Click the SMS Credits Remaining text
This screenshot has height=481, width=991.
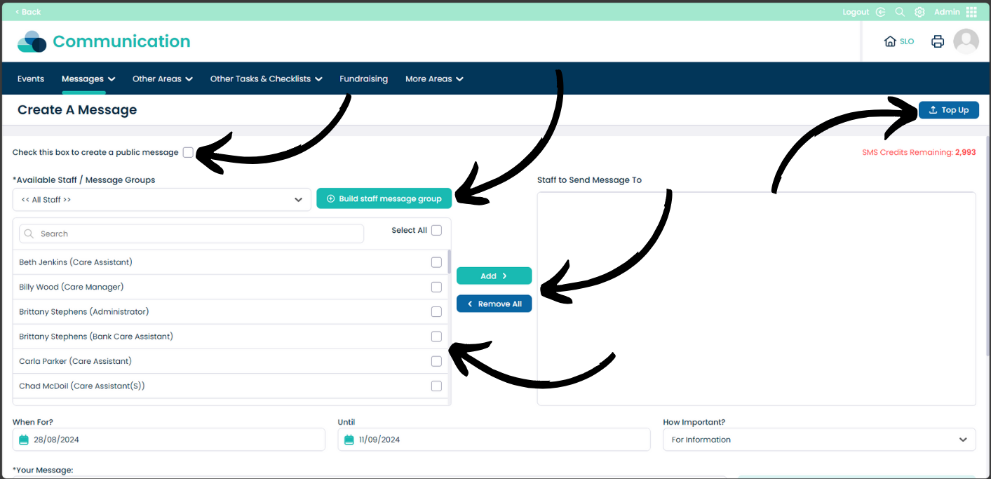(919, 152)
